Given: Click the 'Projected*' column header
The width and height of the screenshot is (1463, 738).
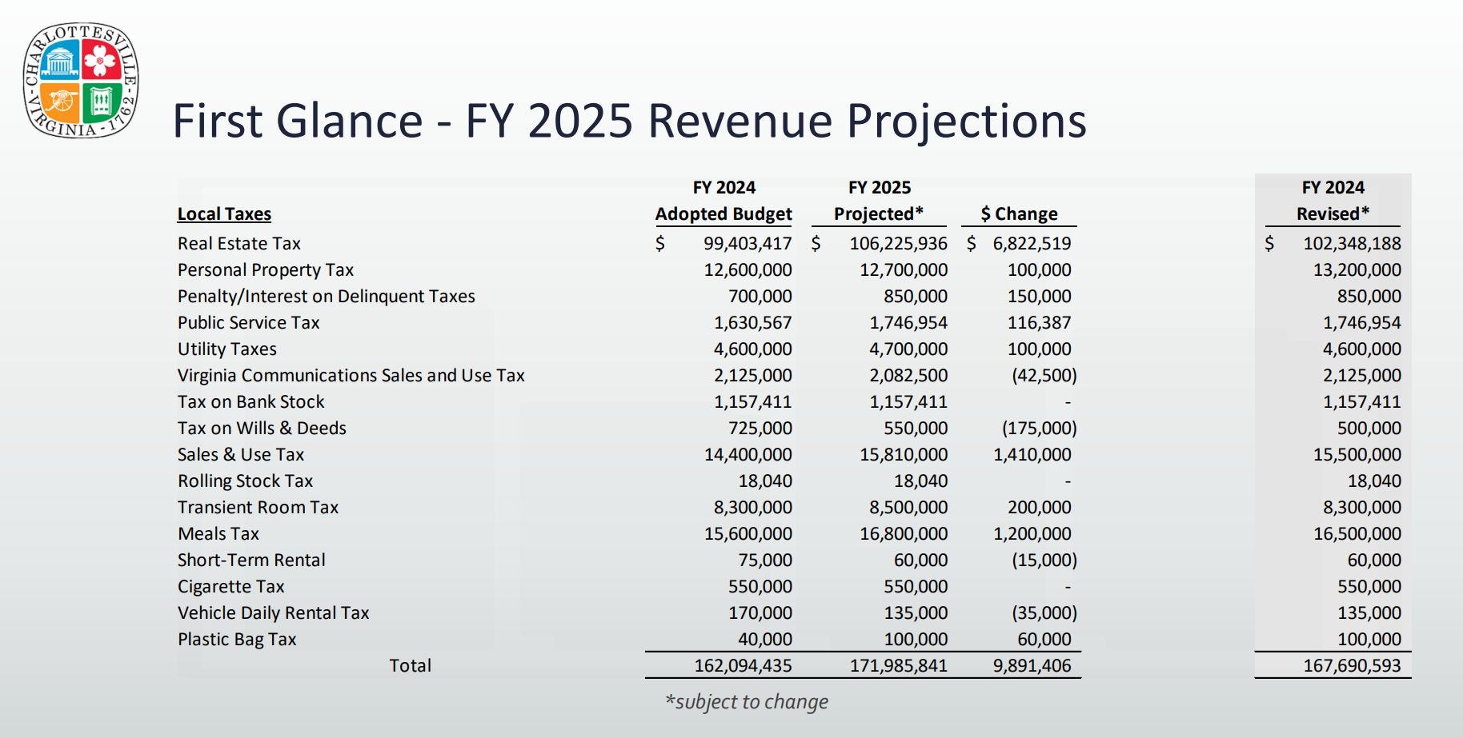Looking at the screenshot, I should 879,213.
